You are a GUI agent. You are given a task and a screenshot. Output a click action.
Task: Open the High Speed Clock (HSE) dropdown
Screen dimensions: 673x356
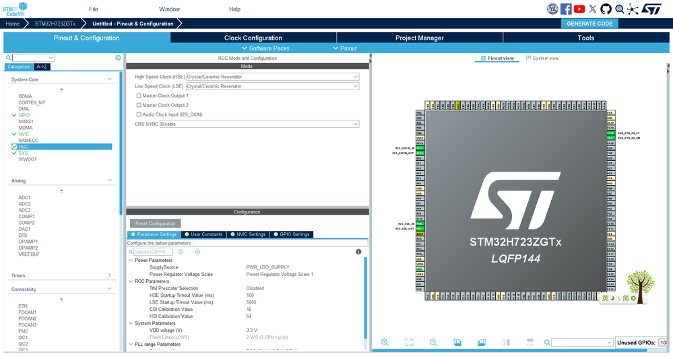point(272,77)
